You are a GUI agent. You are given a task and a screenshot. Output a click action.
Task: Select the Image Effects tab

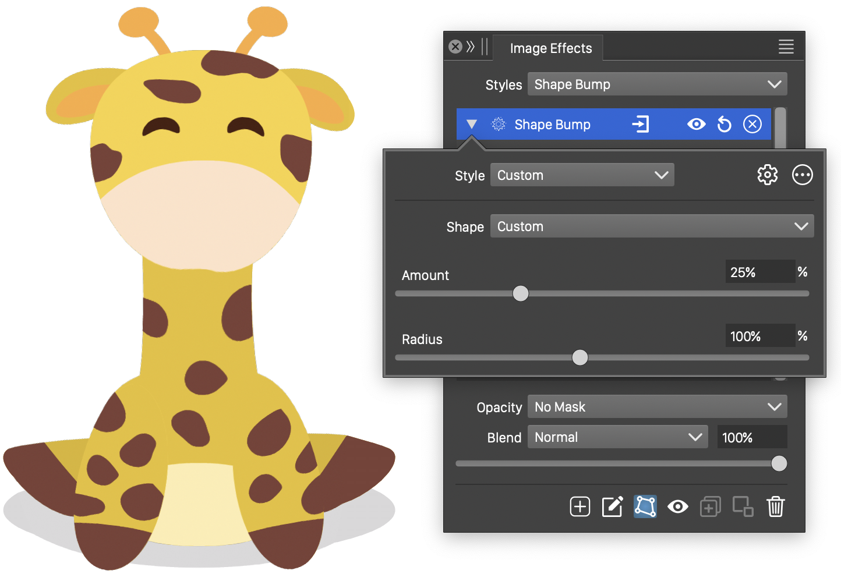click(x=550, y=48)
